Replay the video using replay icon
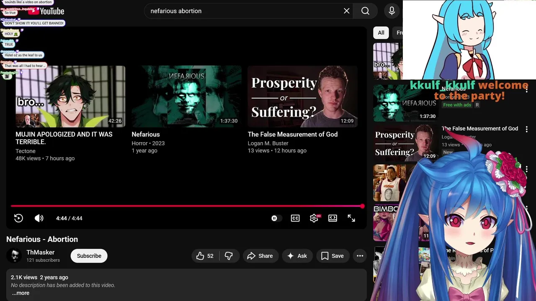 (18, 218)
